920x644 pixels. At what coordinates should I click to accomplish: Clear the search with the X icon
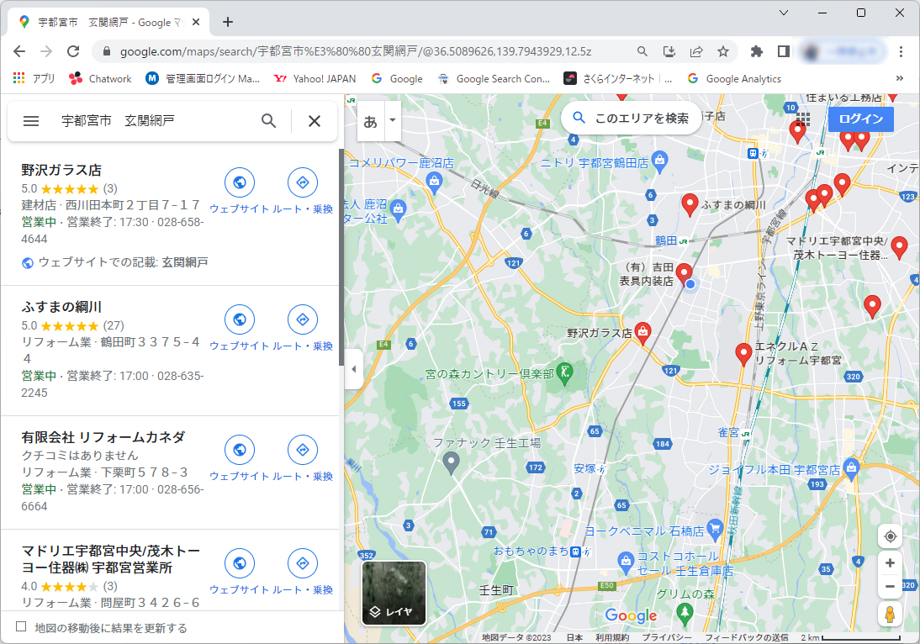click(315, 121)
